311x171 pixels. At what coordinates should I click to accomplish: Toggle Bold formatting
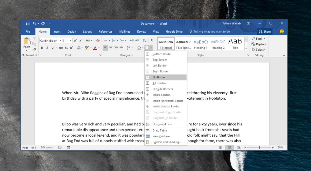tap(42, 48)
